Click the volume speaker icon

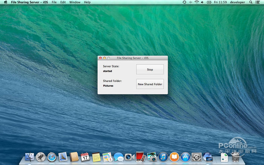click(203, 2)
